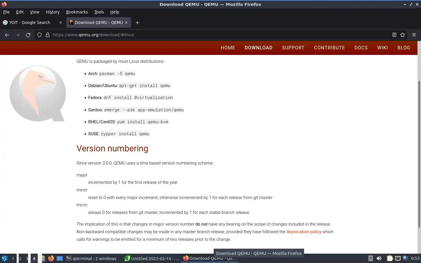Screen dimensions: 421x263
Task: Open SUPPORT in the QEMU nav bar
Action: pos(293,48)
